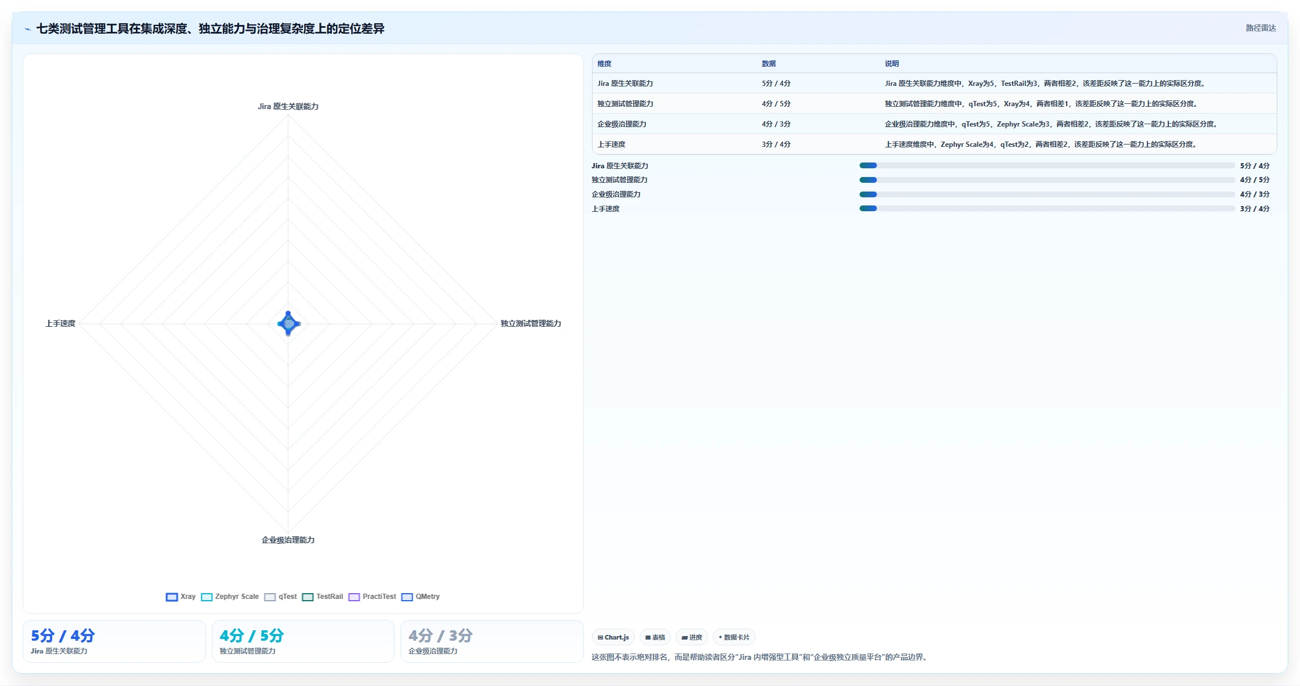The width and height of the screenshot is (1300, 686).
Task: Click the Jira 原生关联能力 progress bar
Action: pos(1047,165)
